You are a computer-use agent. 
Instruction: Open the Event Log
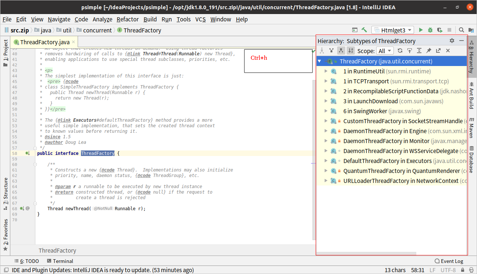point(449,261)
